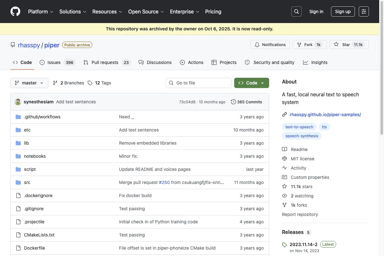
Task: Open the etc folder
Action: [x=27, y=130]
